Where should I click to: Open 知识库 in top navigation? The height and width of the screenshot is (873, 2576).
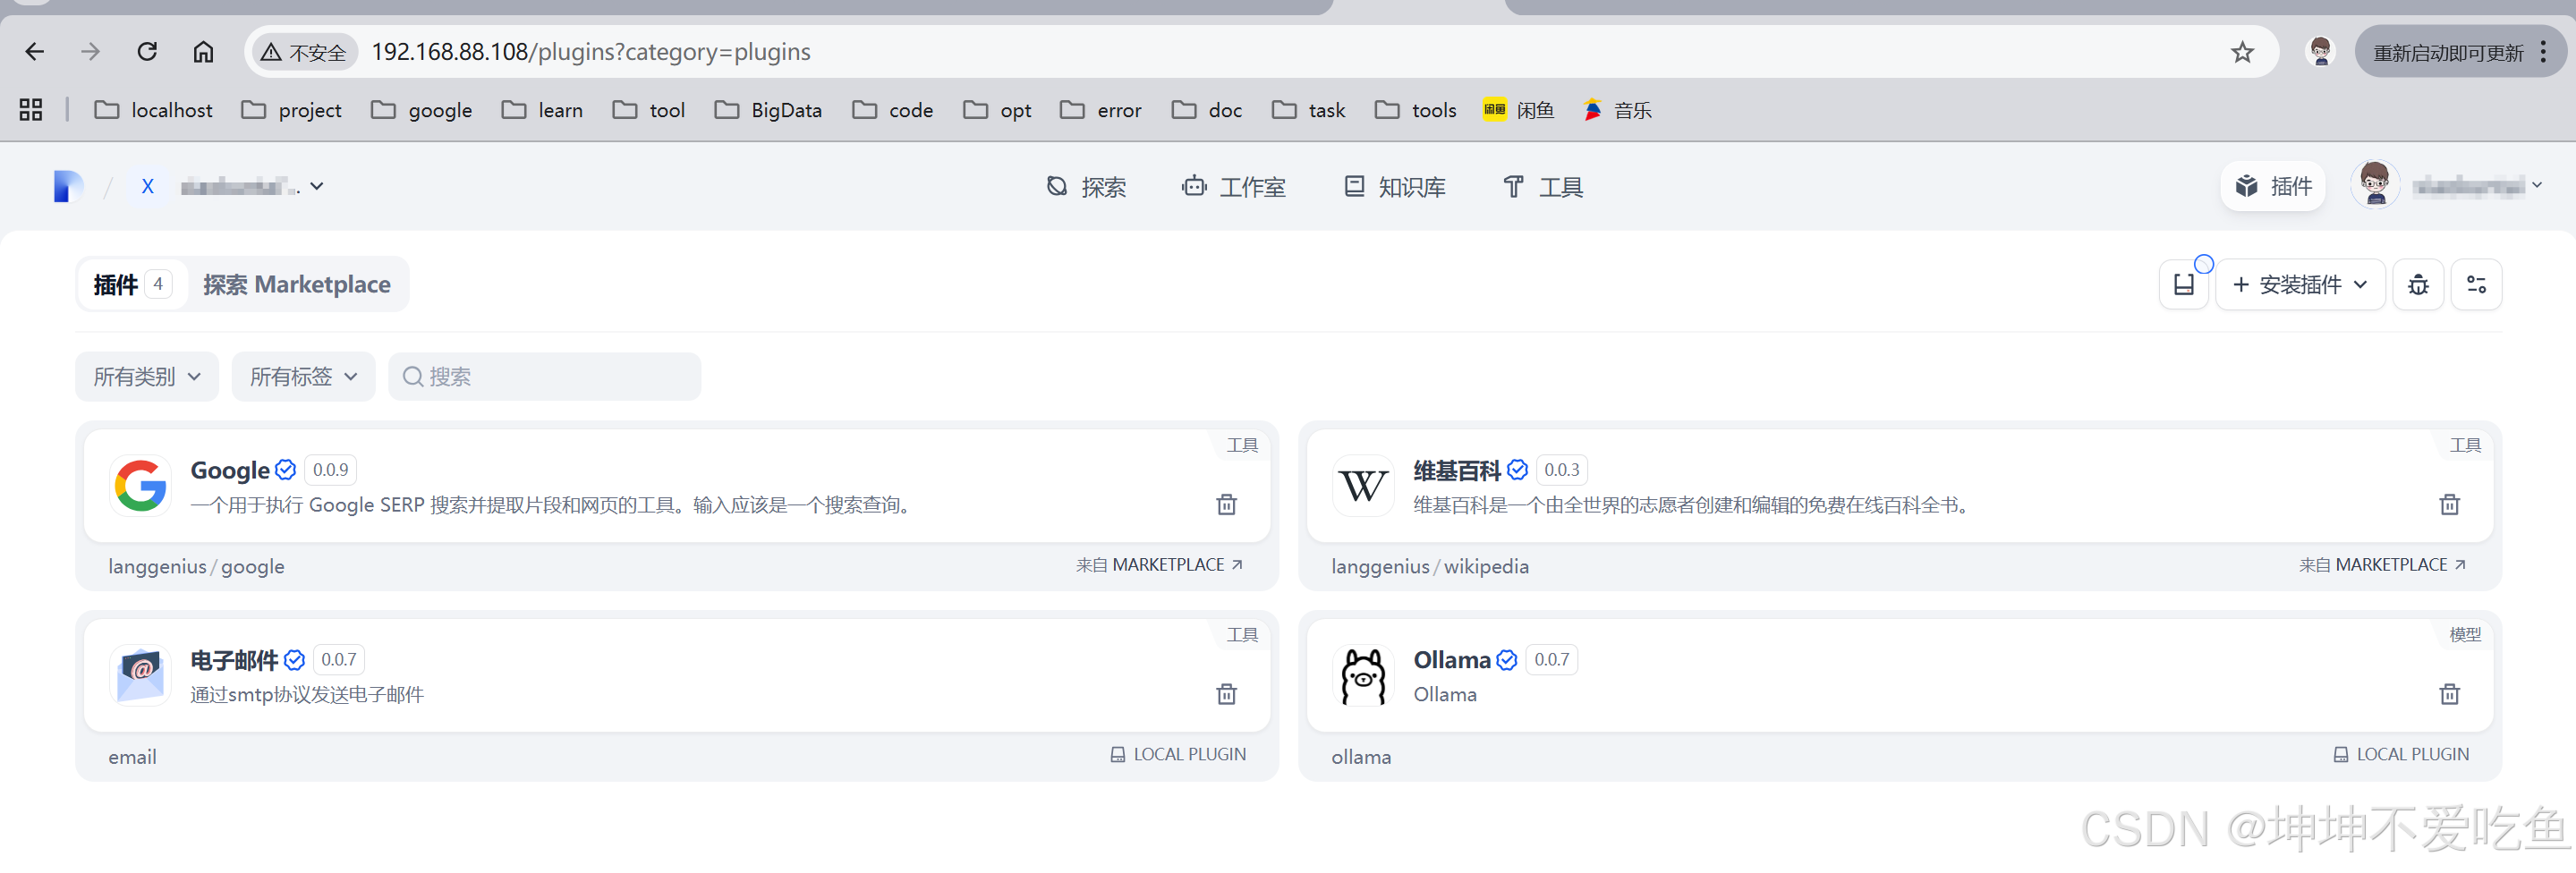point(1394,187)
